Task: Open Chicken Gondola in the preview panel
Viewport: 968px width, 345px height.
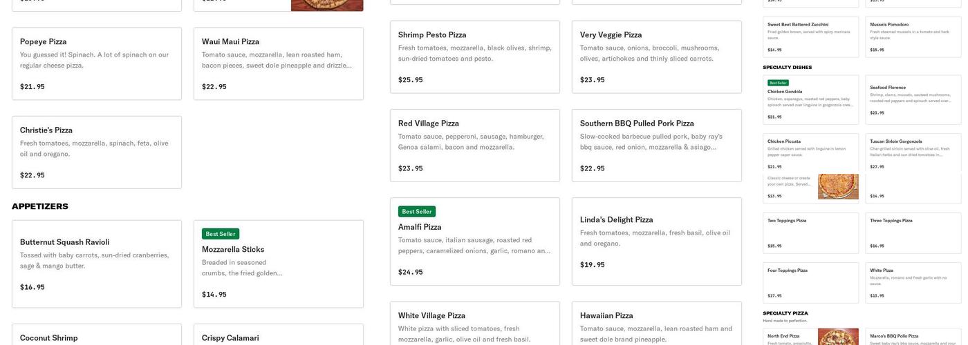Action: click(810, 100)
